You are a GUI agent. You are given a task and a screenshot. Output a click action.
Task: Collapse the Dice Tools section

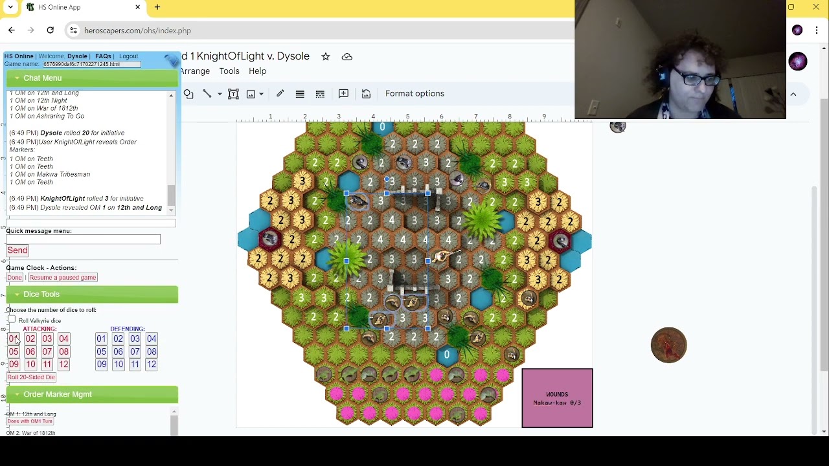coord(92,294)
